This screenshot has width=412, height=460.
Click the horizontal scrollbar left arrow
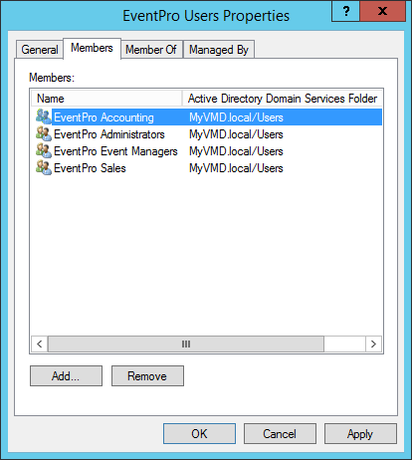(x=40, y=344)
